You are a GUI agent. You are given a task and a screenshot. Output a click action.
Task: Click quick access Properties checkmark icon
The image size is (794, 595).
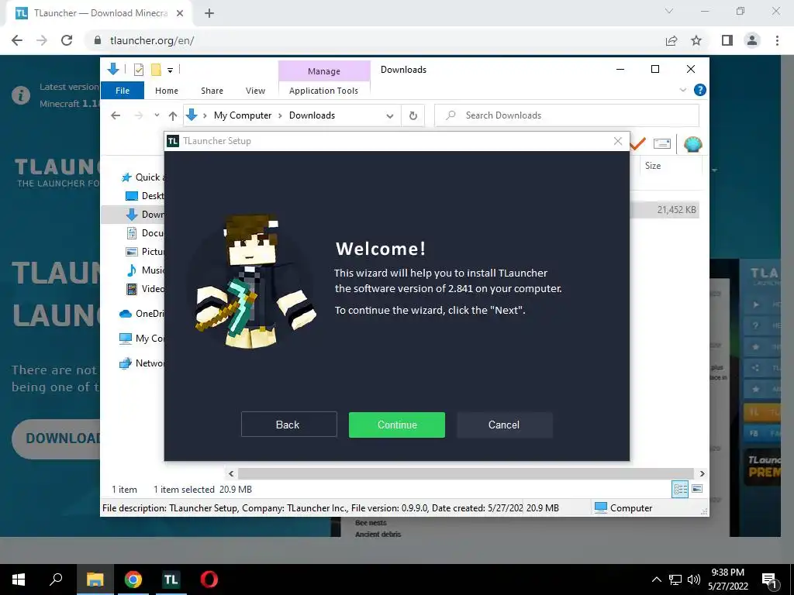coord(138,70)
